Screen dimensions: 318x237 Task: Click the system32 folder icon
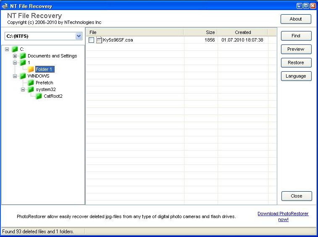click(31, 89)
